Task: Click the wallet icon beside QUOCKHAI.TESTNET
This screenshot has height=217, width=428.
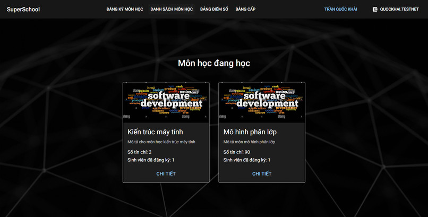Action: pyautogui.click(x=375, y=9)
